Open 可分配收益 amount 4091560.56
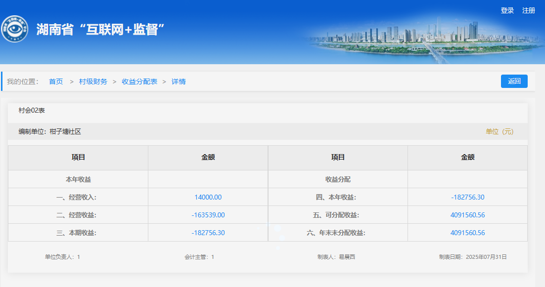This screenshot has width=545, height=287. [467, 215]
